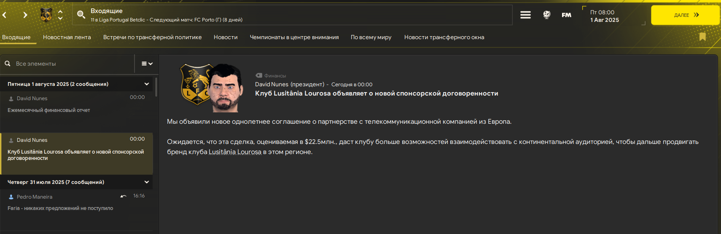Viewport: 721px width, 234px height.
Task: Open the world globe icon
Action: click(x=546, y=15)
